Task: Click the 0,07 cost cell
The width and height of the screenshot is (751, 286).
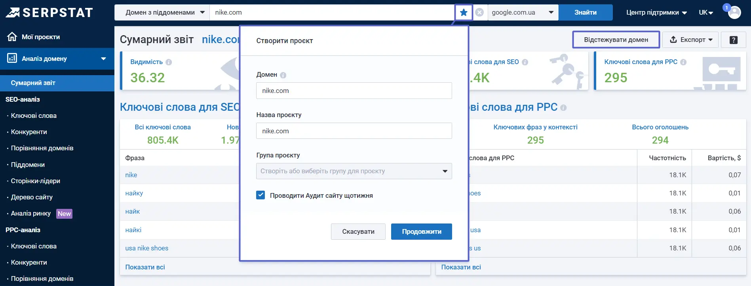Action: point(735,175)
